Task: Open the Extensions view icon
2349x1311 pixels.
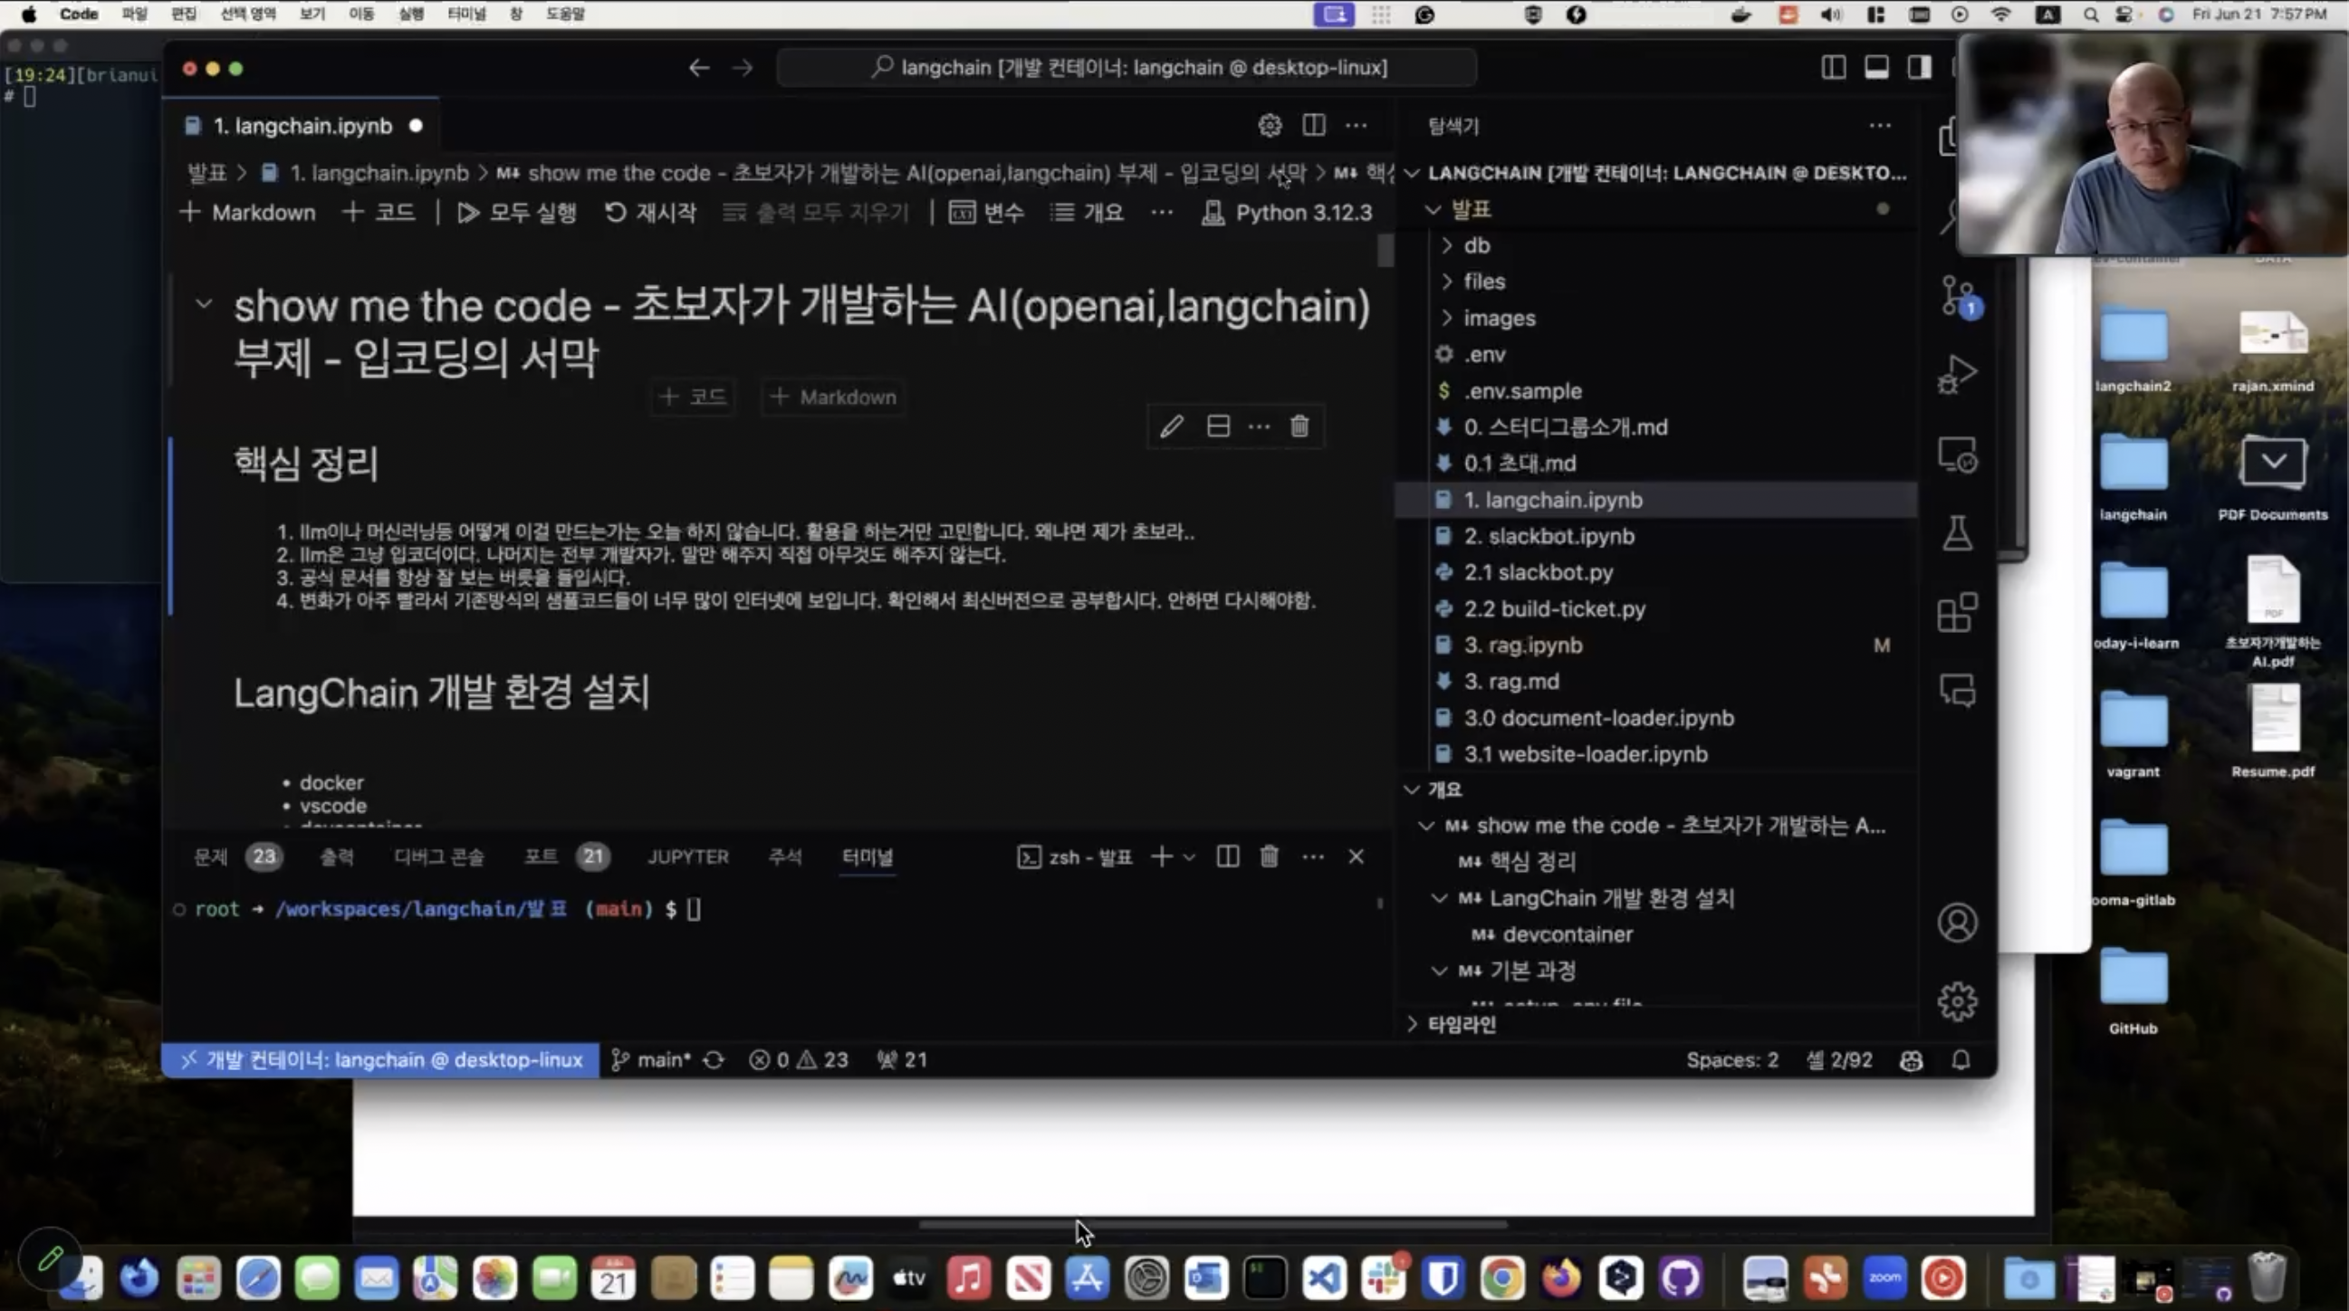Action: click(x=1956, y=612)
